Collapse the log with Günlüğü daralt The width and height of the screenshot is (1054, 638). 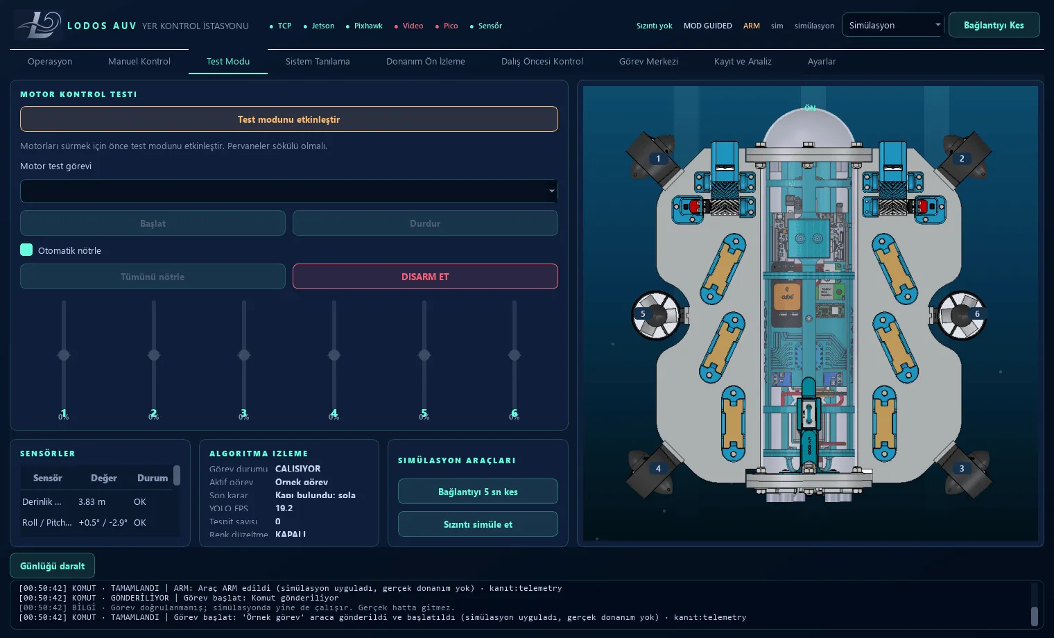click(52, 566)
